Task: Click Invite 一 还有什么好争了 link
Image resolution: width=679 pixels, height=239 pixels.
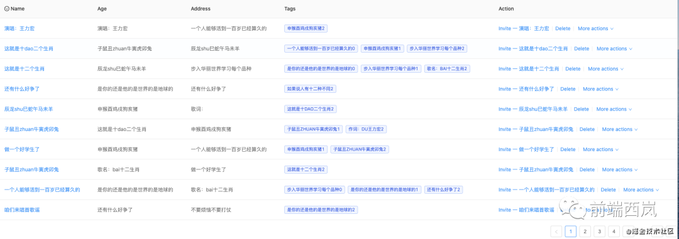Action: click(526, 89)
